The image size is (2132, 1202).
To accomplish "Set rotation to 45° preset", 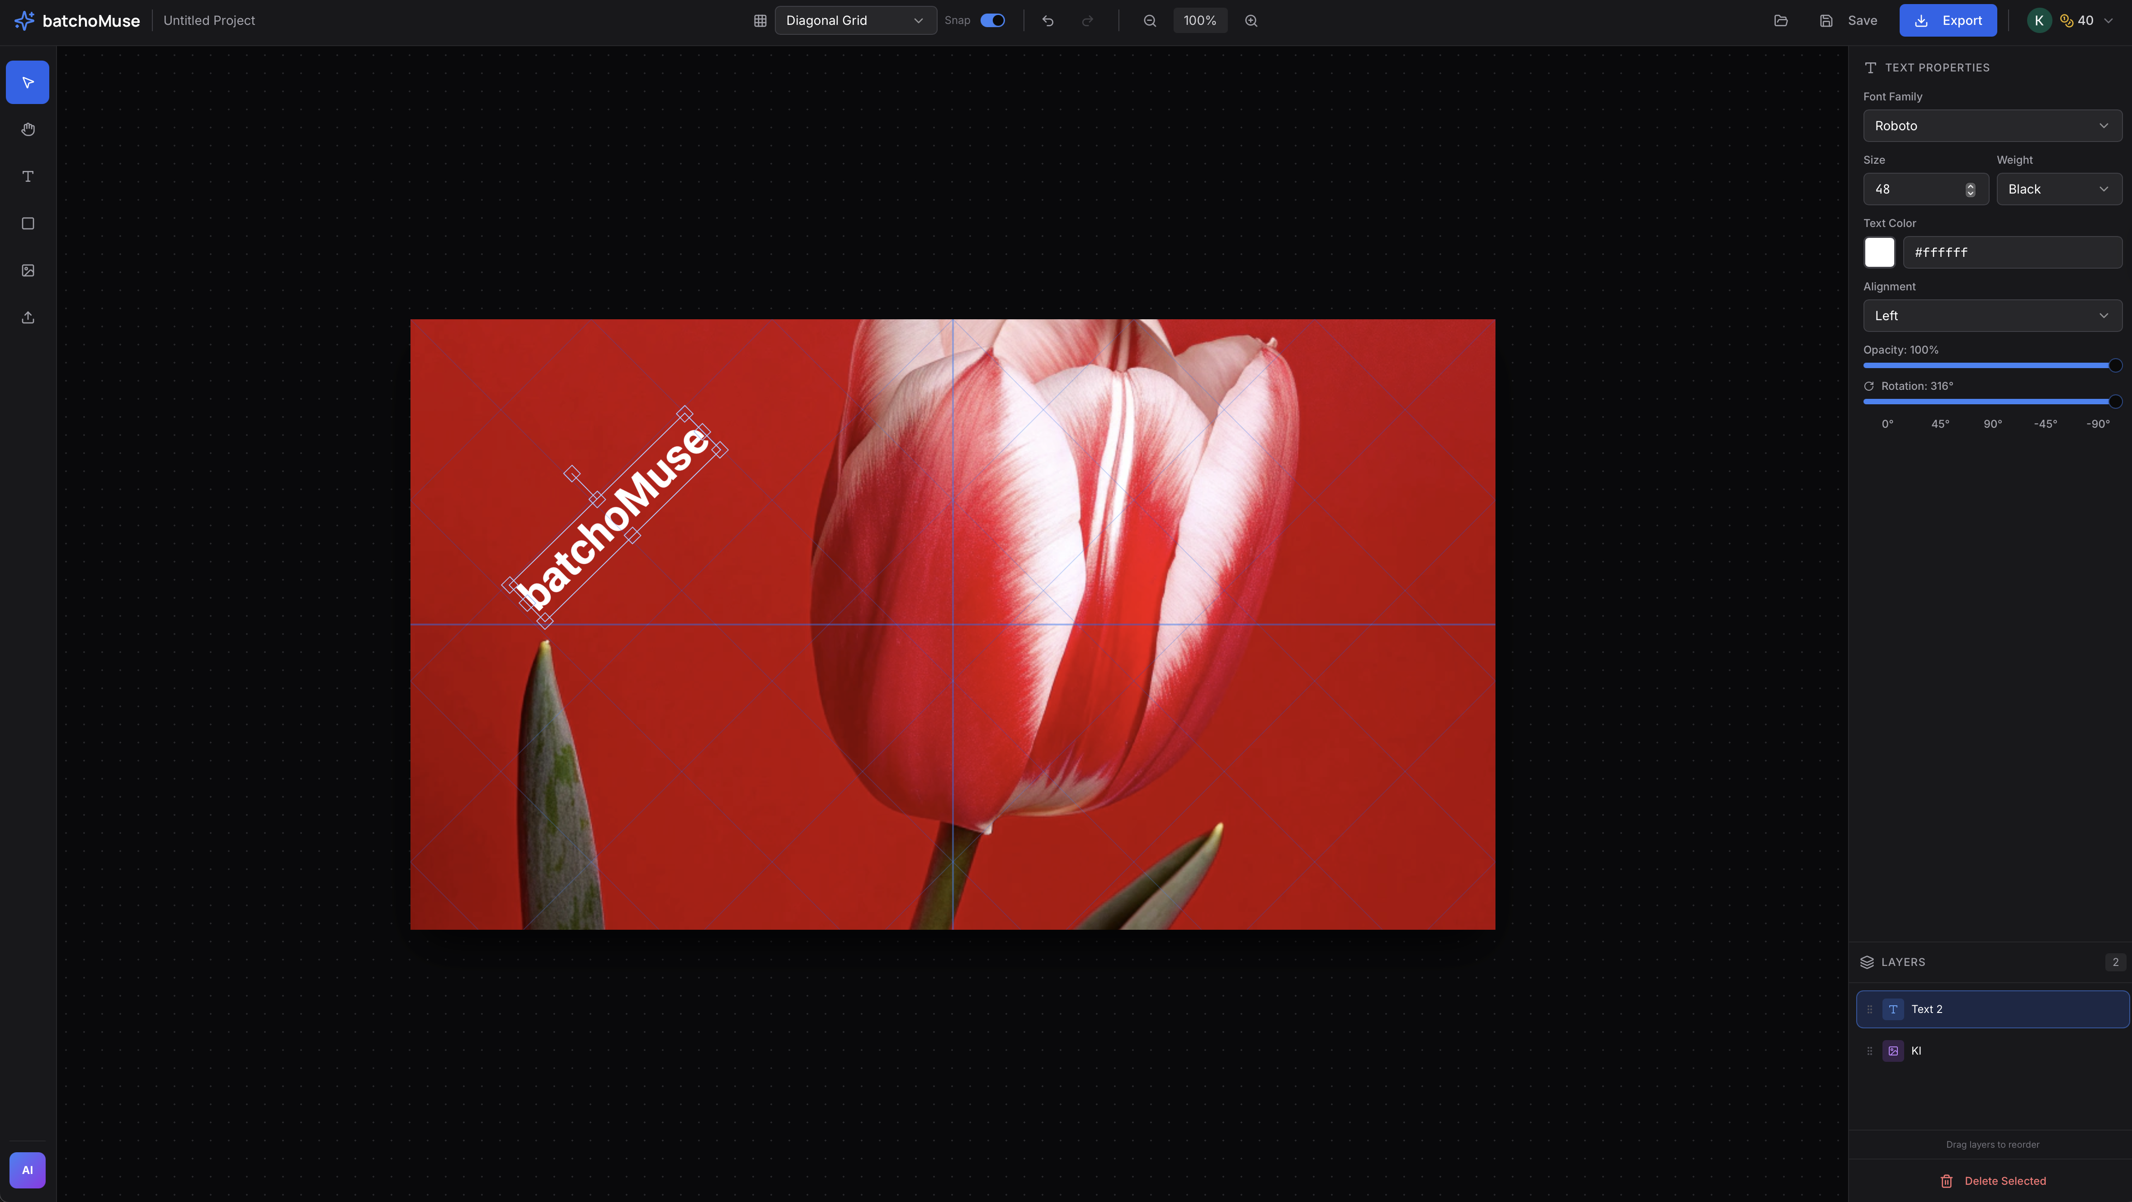I will point(1940,424).
